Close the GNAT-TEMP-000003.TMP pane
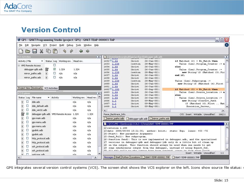244x183 pixels. pyautogui.click(x=226, y=124)
